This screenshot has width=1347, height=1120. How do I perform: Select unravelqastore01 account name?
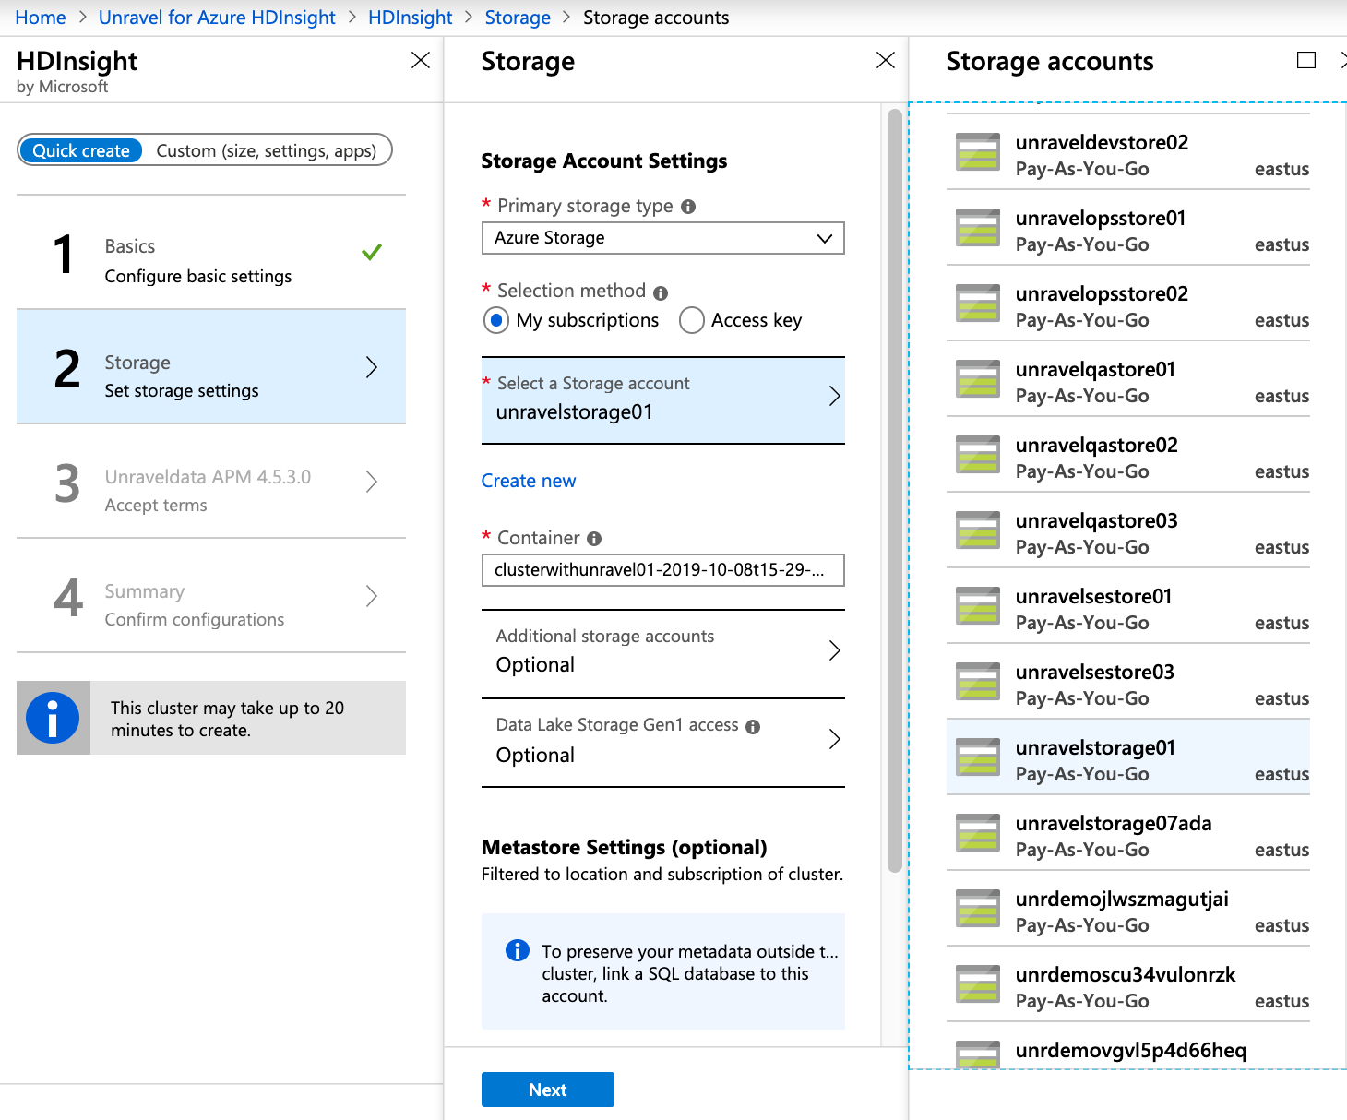pyautogui.click(x=1095, y=370)
